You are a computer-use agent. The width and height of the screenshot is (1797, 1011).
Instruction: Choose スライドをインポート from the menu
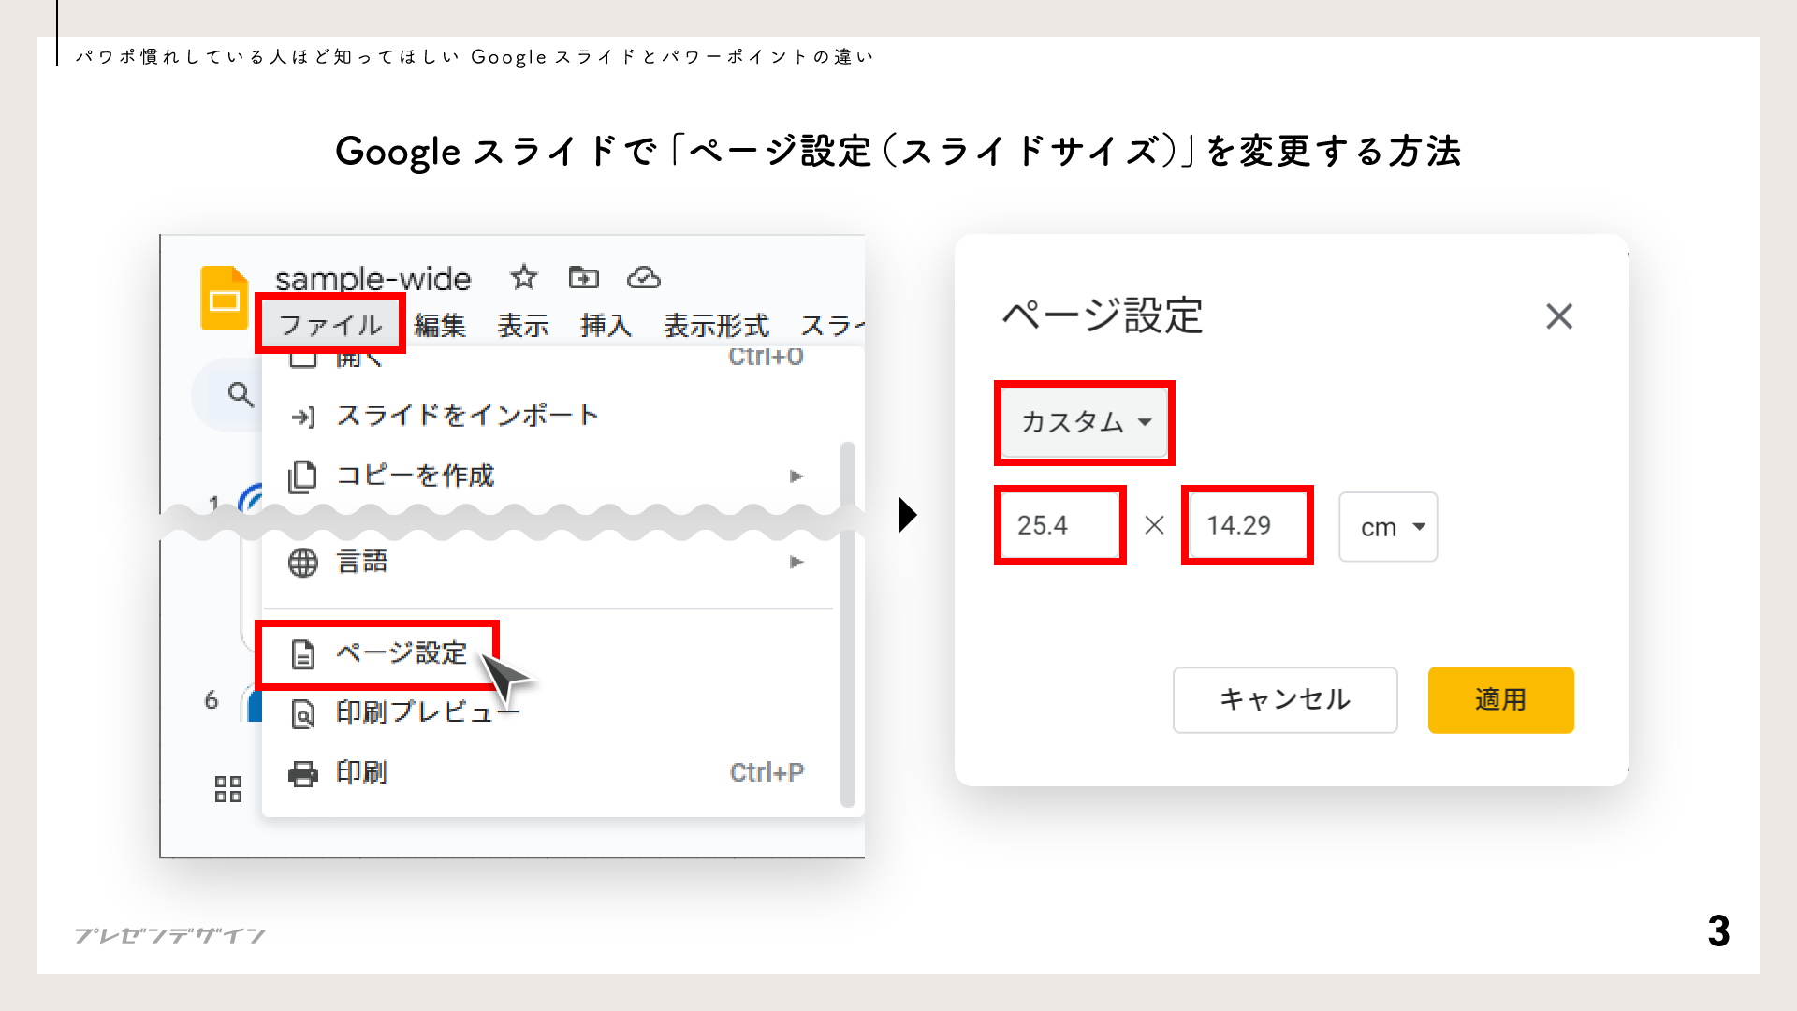548,416
